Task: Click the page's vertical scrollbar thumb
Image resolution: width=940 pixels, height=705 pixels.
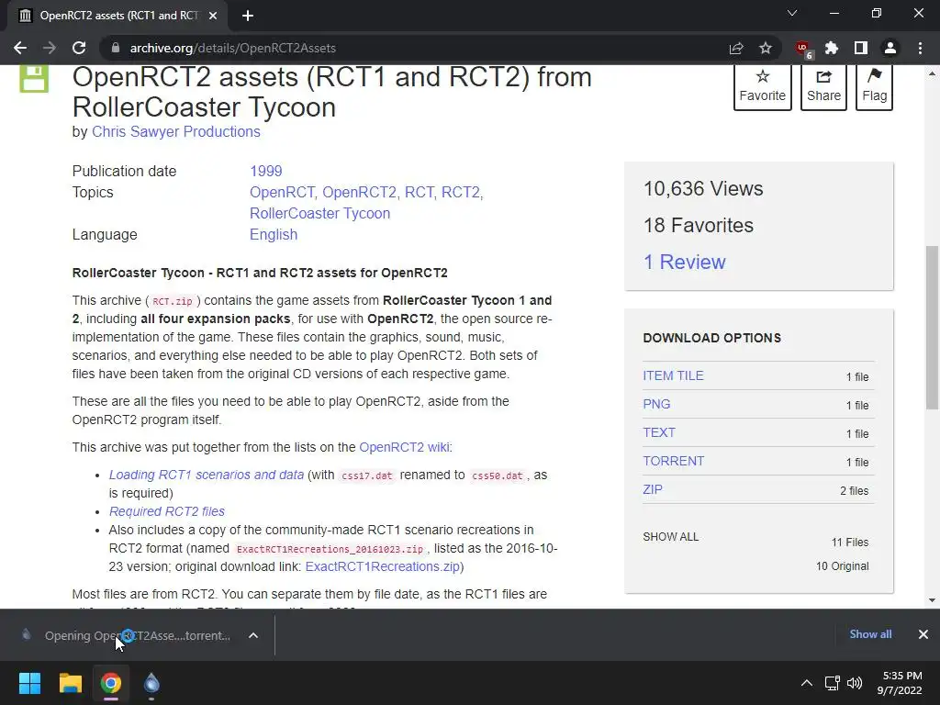Action: pyautogui.click(x=932, y=328)
